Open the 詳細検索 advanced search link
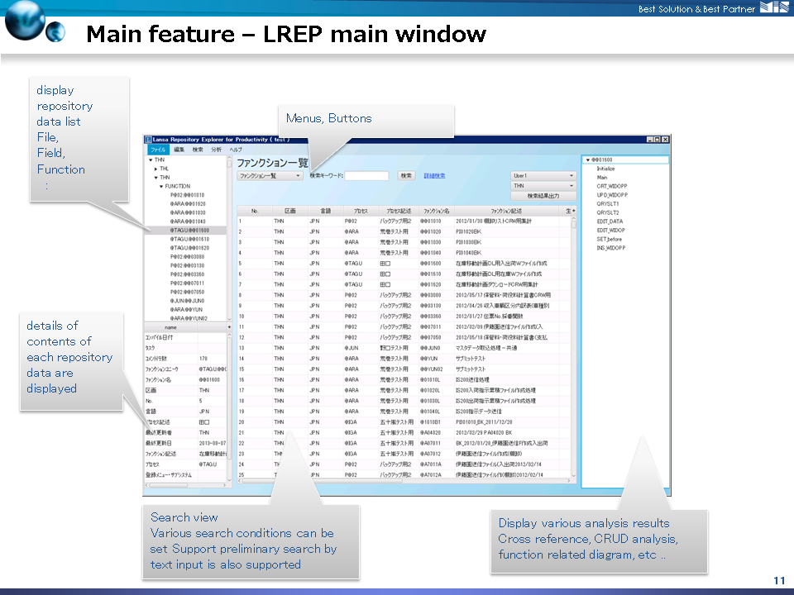 [434, 176]
